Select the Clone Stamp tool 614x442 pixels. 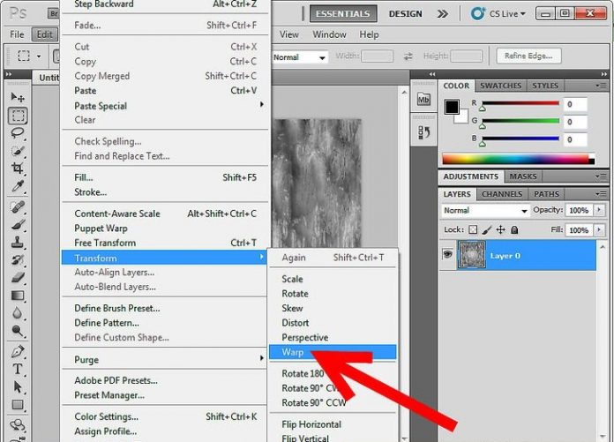coord(18,243)
